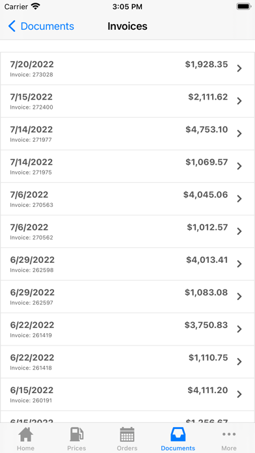Expand the $4,753.10 invoice row arrow
This screenshot has height=453, width=255.
click(x=239, y=134)
